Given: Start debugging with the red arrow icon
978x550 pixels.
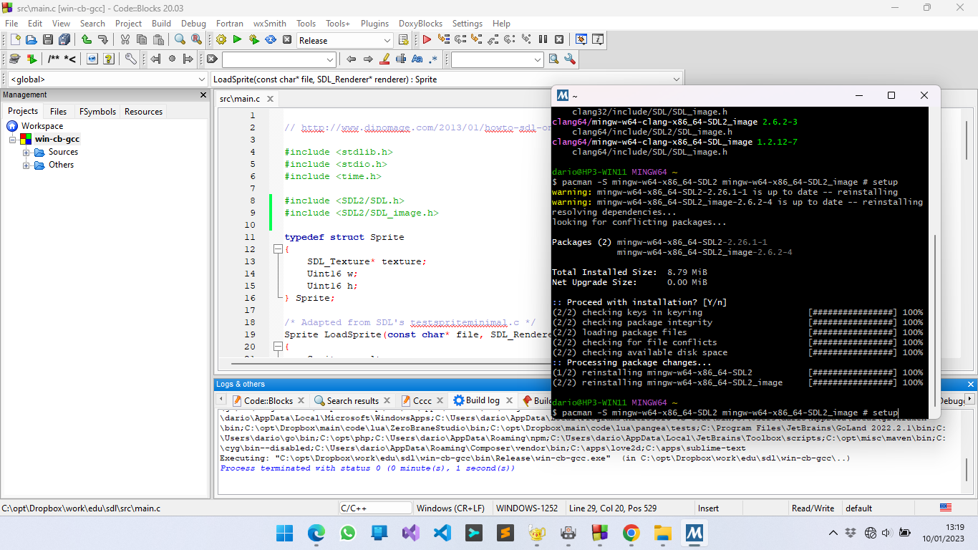Looking at the screenshot, I should point(427,40).
